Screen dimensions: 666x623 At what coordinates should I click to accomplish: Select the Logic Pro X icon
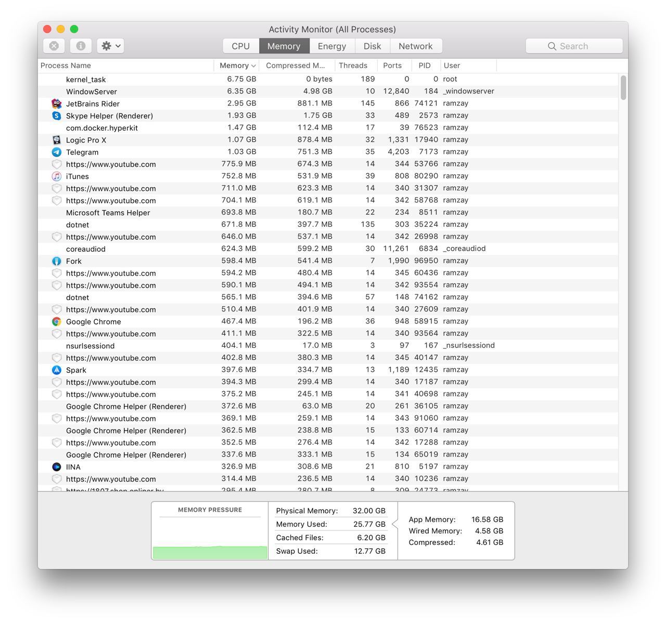tap(57, 140)
